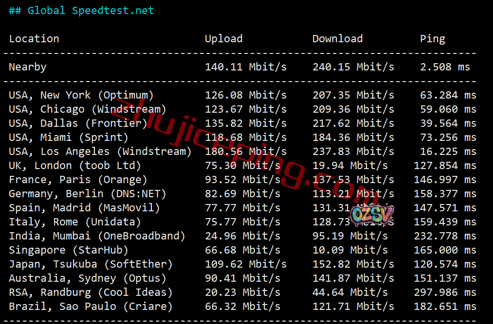Click the India, Mumbai (OneBroadband) entry
493x324 pixels.
coord(97,236)
